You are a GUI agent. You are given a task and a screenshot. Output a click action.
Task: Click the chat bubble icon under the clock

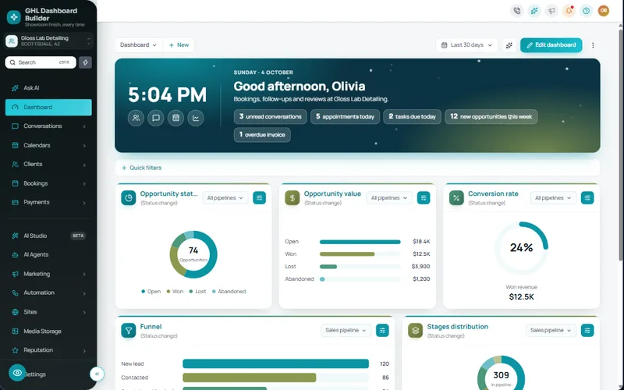point(156,118)
